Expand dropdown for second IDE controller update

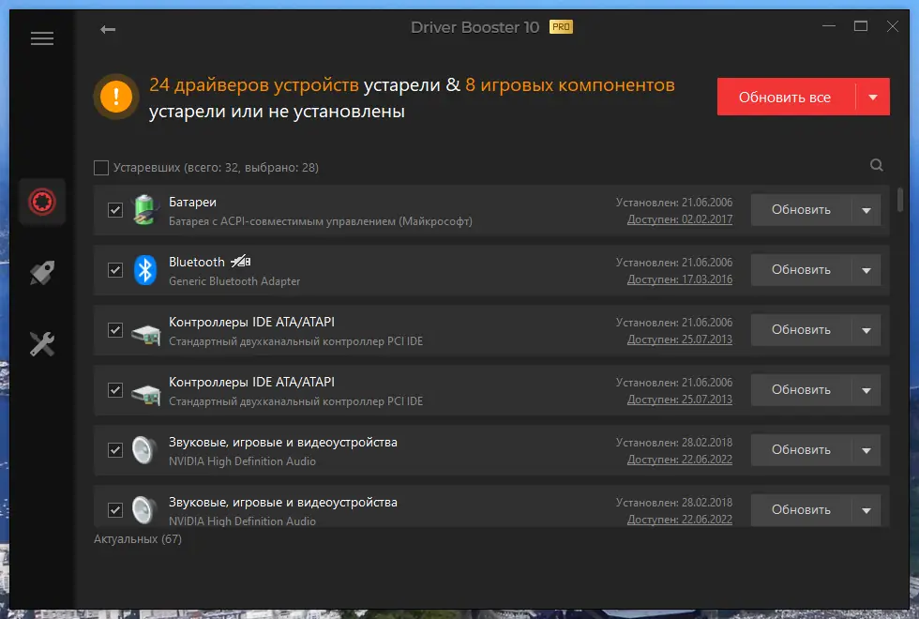(x=866, y=390)
